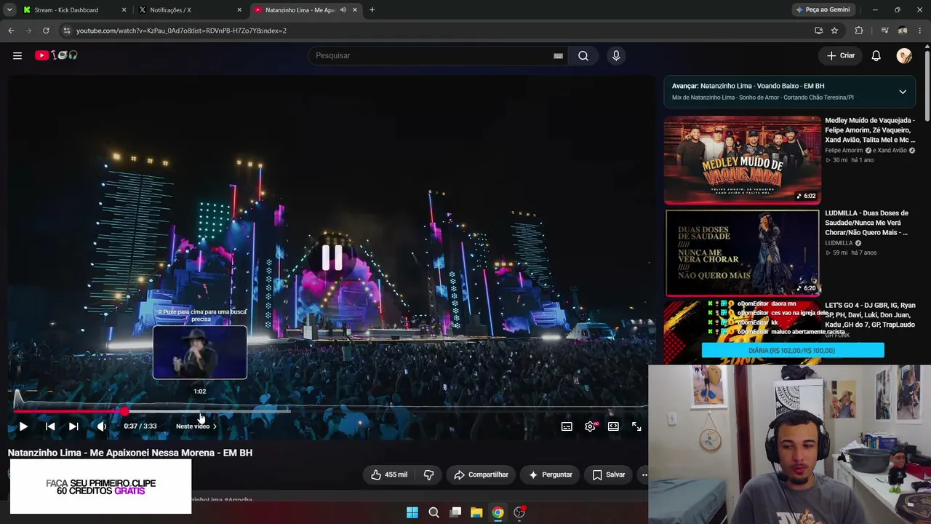Like the video with 455 mil likes
Screen dimensions: 931x524
(389, 475)
